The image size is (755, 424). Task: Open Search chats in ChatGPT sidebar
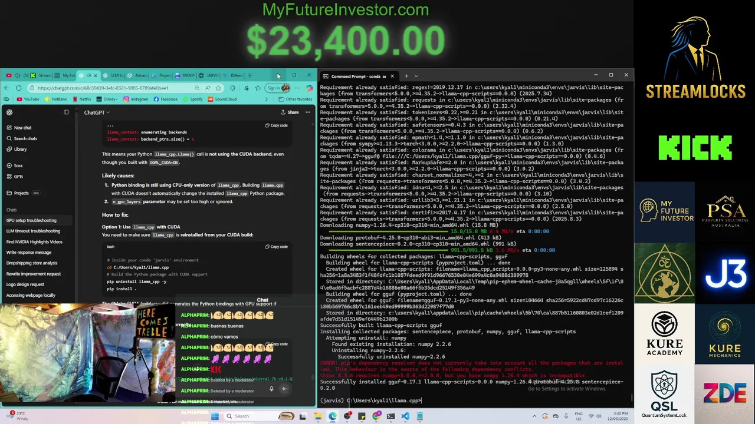click(22, 138)
